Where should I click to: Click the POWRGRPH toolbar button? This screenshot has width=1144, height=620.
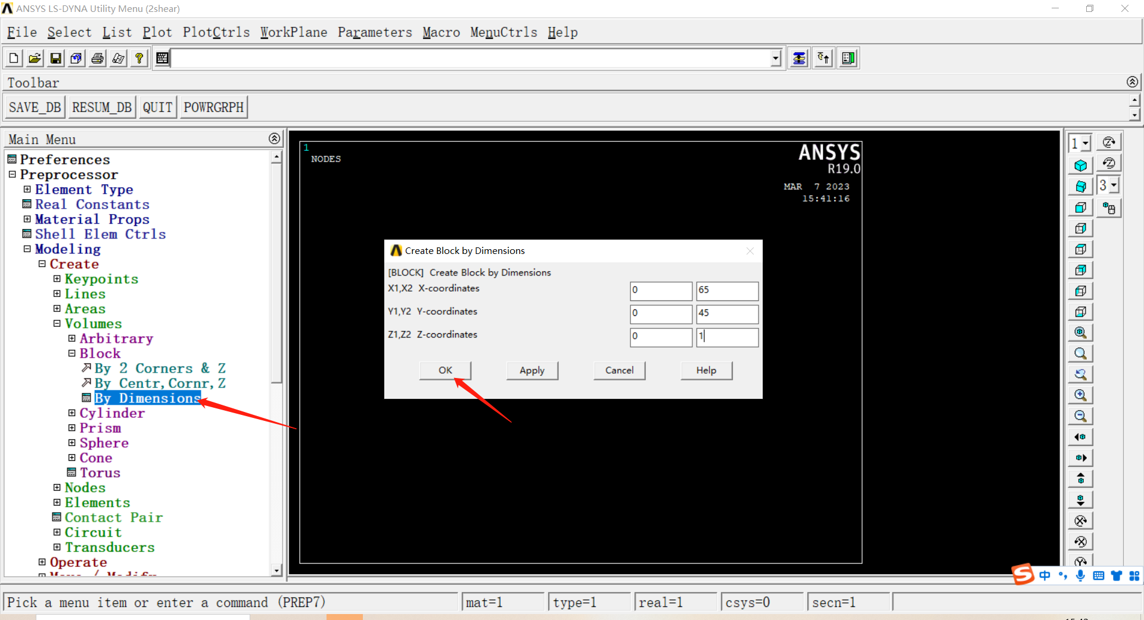[x=213, y=107]
